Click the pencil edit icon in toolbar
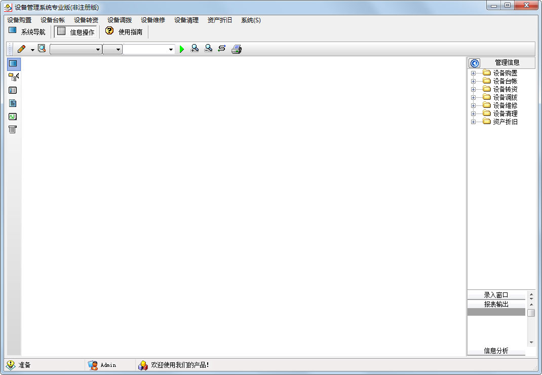The width and height of the screenshot is (542, 375). coord(21,49)
